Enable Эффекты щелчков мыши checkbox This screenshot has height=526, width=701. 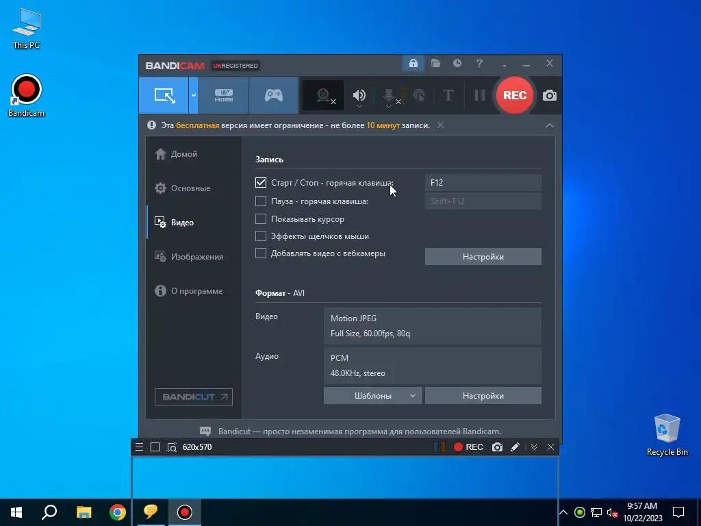pos(261,236)
